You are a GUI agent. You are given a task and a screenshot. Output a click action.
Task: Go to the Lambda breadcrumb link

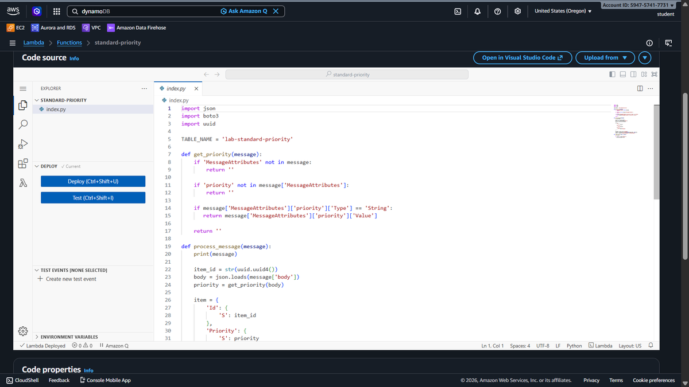click(33, 43)
